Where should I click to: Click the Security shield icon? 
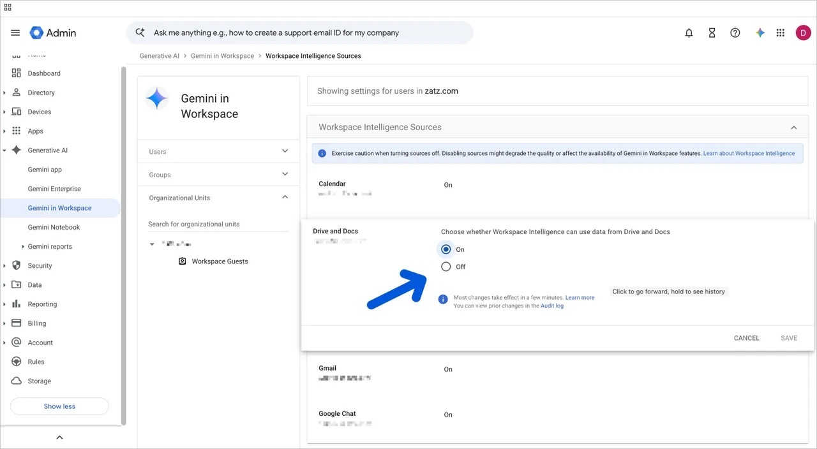click(x=17, y=265)
